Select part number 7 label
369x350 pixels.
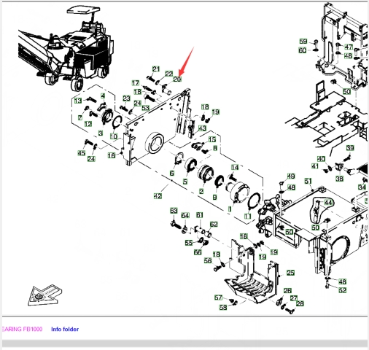80,118
